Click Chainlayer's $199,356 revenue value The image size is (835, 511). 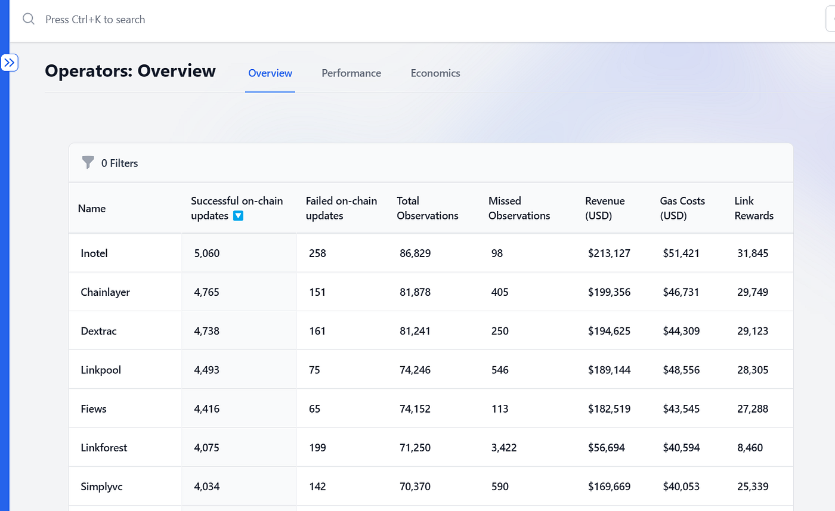click(x=609, y=292)
